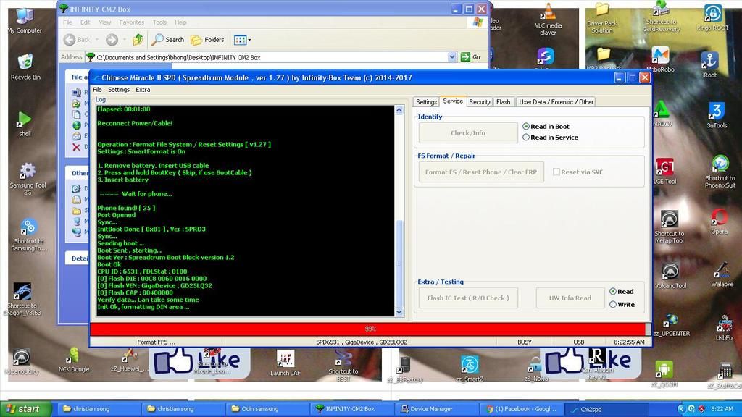The image size is (742, 417).
Task: Launch the NCK Dongle desktop shortcut
Action: click(x=73, y=355)
